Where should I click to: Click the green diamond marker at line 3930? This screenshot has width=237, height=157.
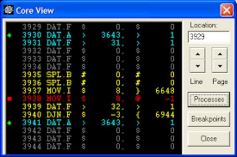(x=9, y=35)
